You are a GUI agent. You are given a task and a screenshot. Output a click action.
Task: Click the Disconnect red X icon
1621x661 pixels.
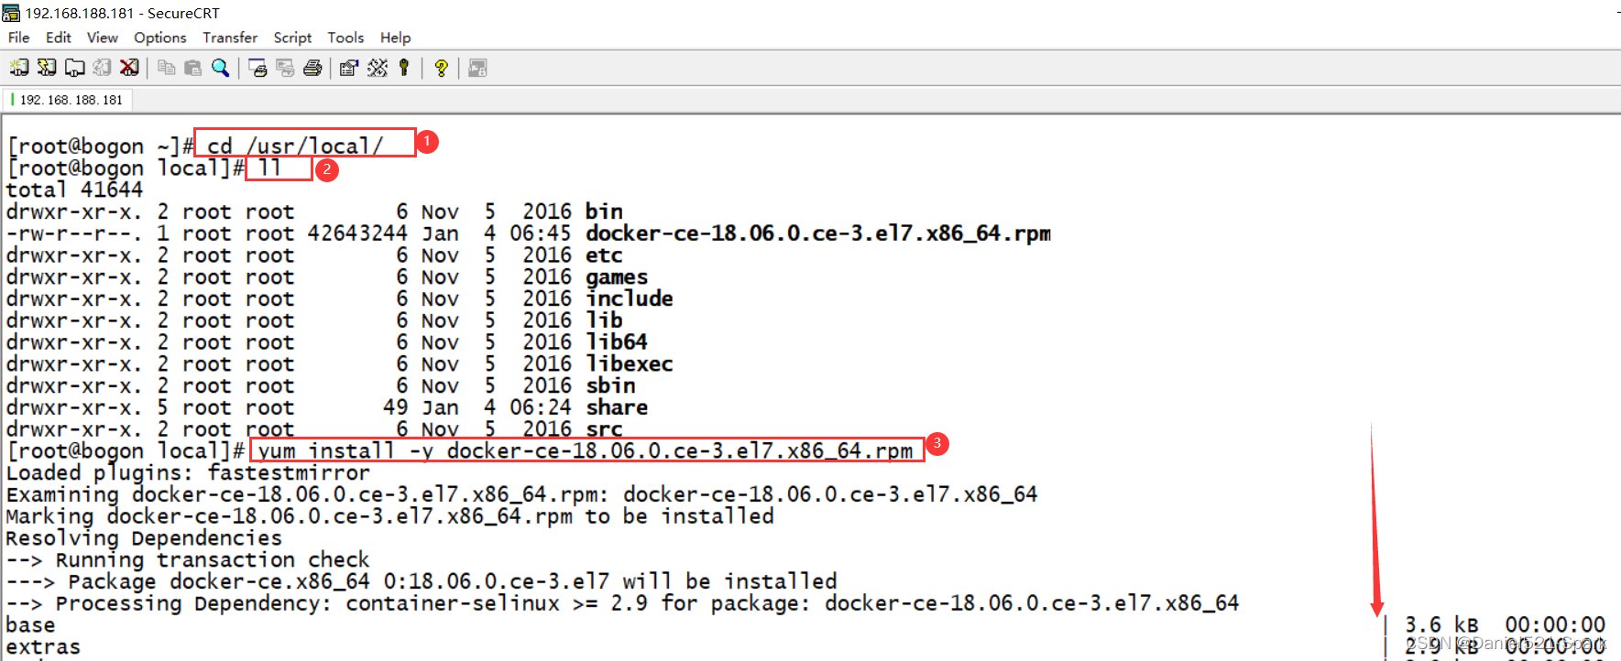(129, 68)
